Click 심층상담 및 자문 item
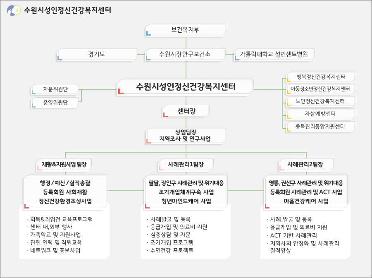The width and height of the screenshot is (372, 278). (170, 235)
